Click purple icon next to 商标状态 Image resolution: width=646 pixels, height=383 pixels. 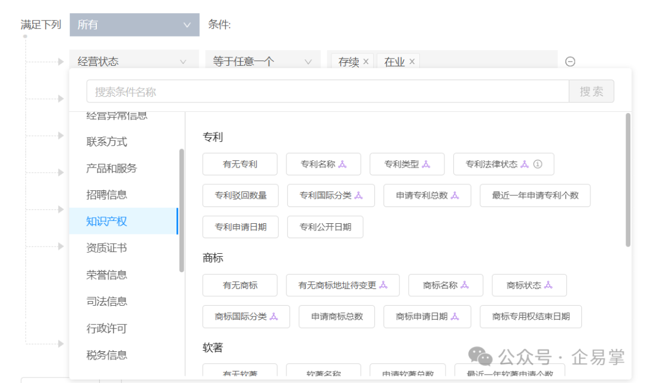coord(549,285)
